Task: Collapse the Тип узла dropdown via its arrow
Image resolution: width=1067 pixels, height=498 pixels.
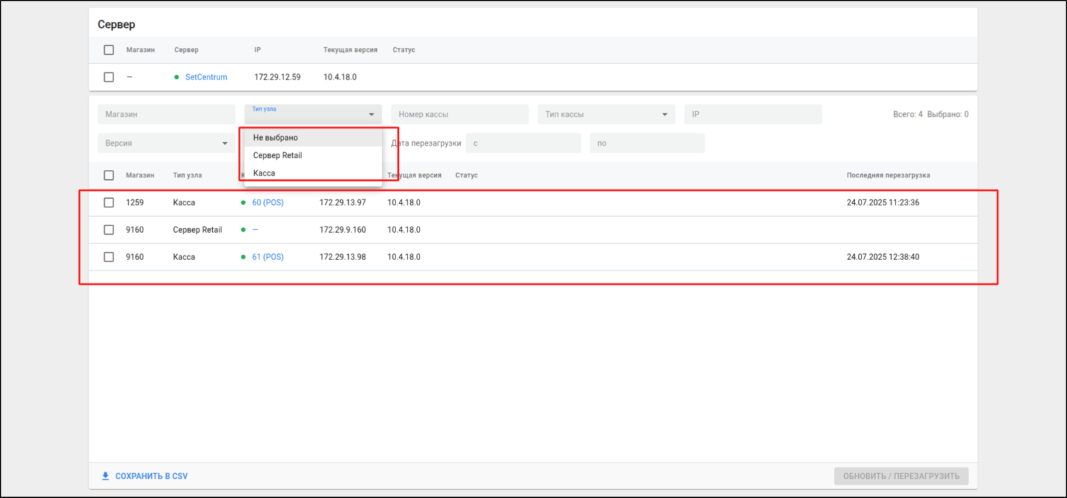Action: click(x=371, y=115)
